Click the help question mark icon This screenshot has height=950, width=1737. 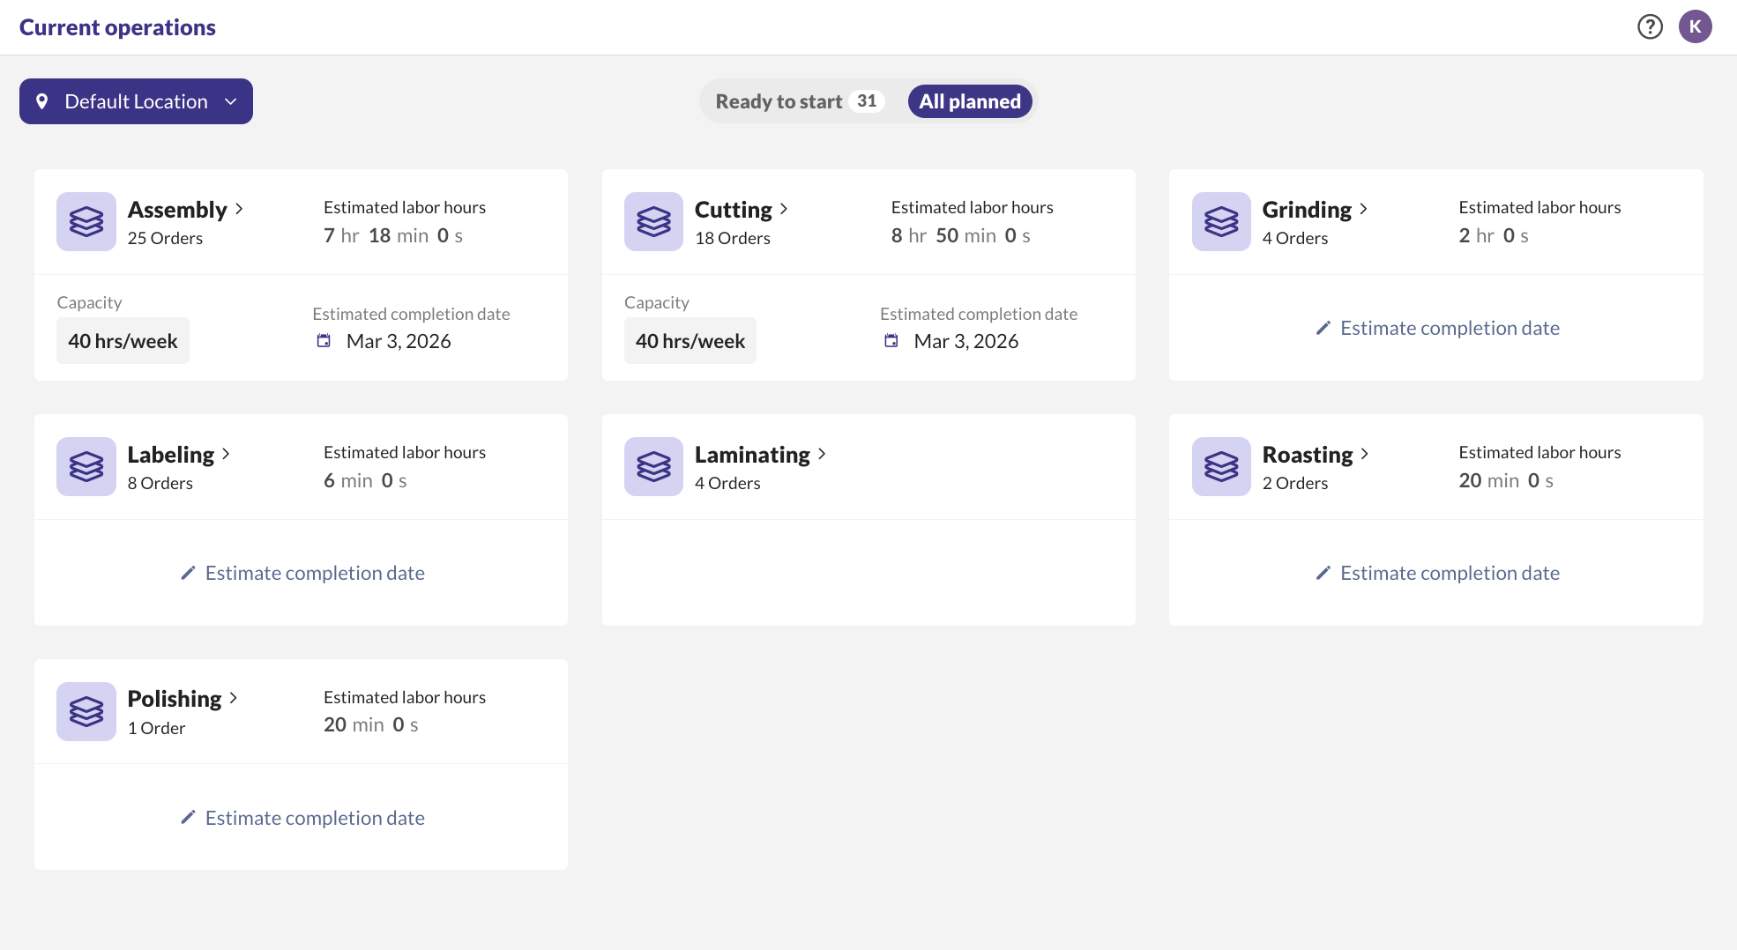(1650, 27)
